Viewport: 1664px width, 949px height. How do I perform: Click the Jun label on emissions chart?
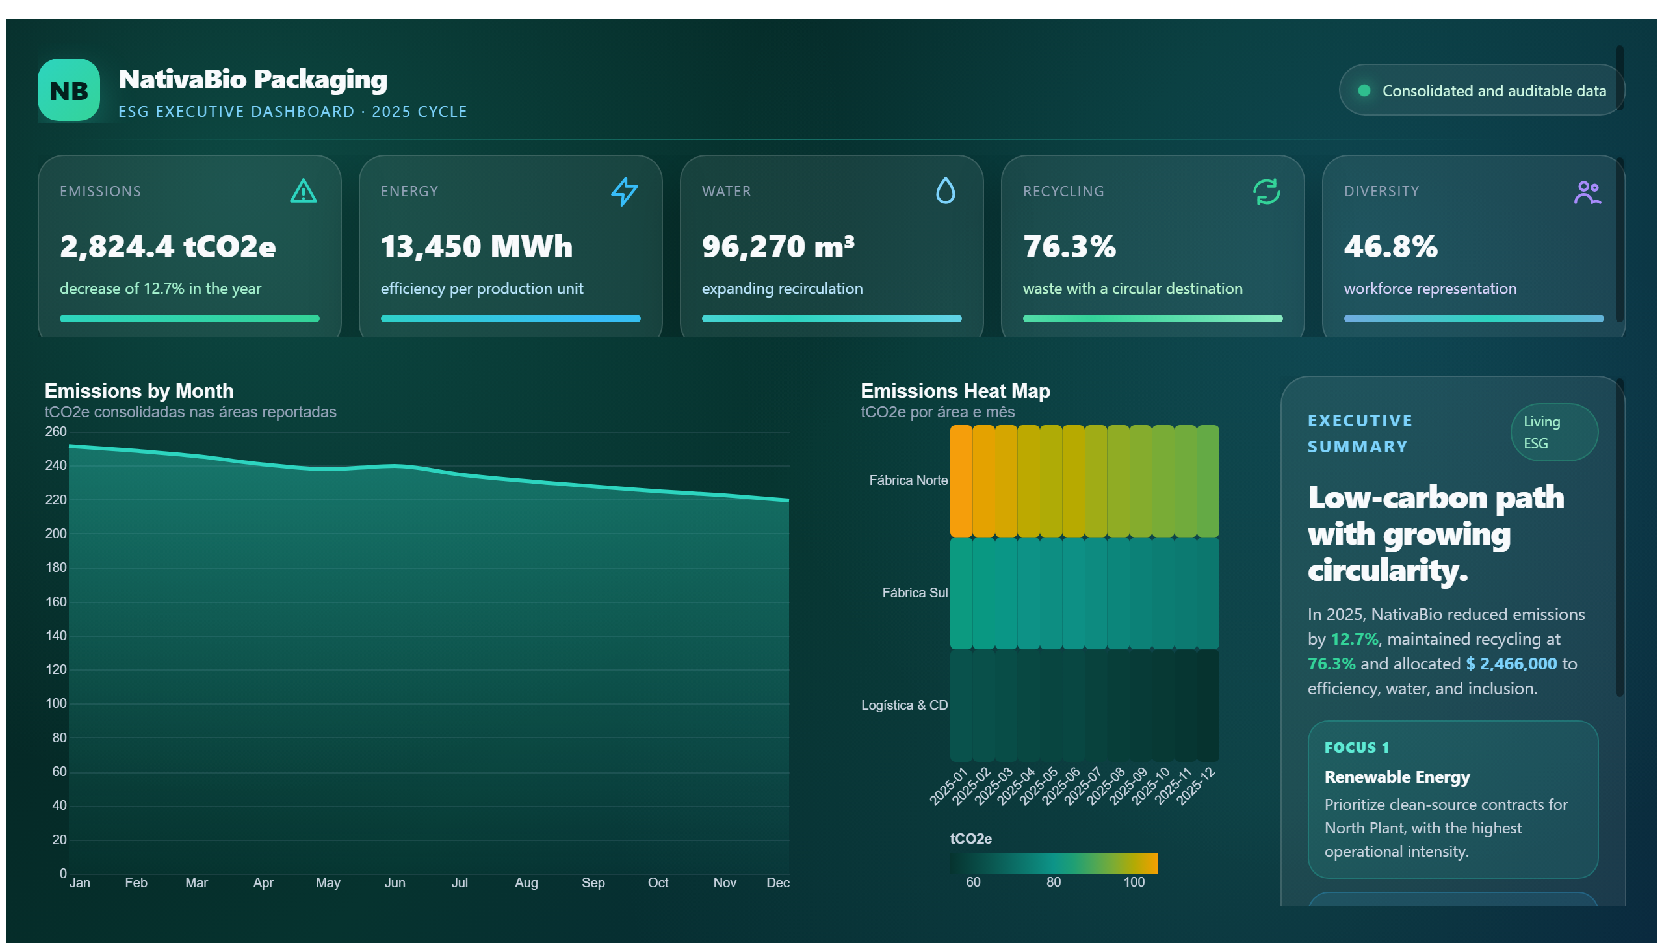click(x=395, y=883)
